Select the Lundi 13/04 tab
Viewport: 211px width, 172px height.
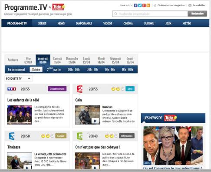click(x=86, y=60)
